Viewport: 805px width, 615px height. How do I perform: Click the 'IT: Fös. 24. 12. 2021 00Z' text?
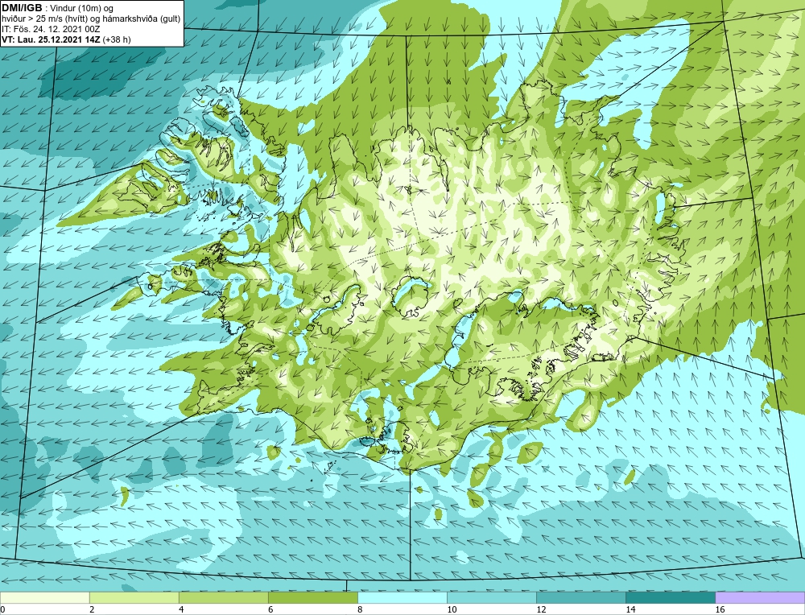coord(51,29)
